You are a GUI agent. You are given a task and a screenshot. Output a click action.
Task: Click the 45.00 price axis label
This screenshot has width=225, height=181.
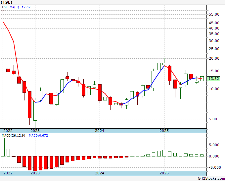tap(214, 23)
